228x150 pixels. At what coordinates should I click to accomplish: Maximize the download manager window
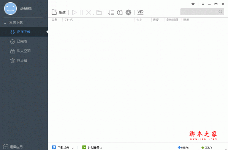click(x=216, y=4)
